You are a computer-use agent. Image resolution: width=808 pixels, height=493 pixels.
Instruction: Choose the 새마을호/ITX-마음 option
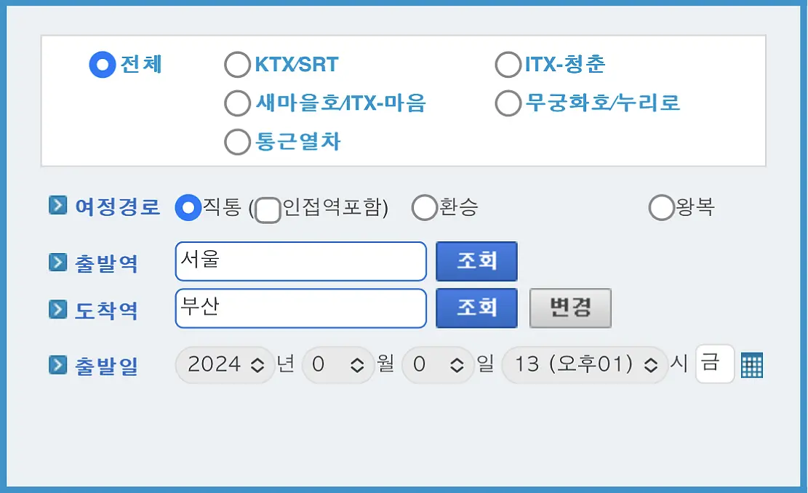[x=237, y=103]
